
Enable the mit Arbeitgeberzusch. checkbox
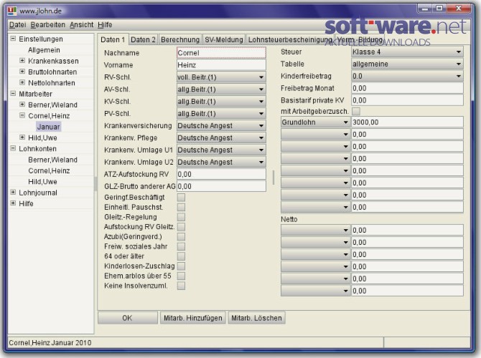(x=356, y=111)
